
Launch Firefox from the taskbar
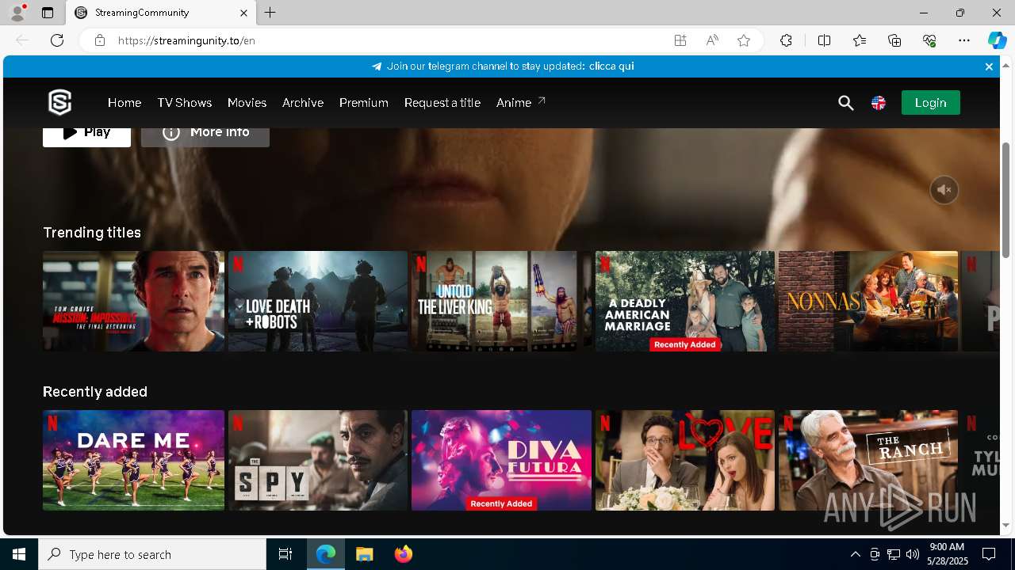pos(403,554)
